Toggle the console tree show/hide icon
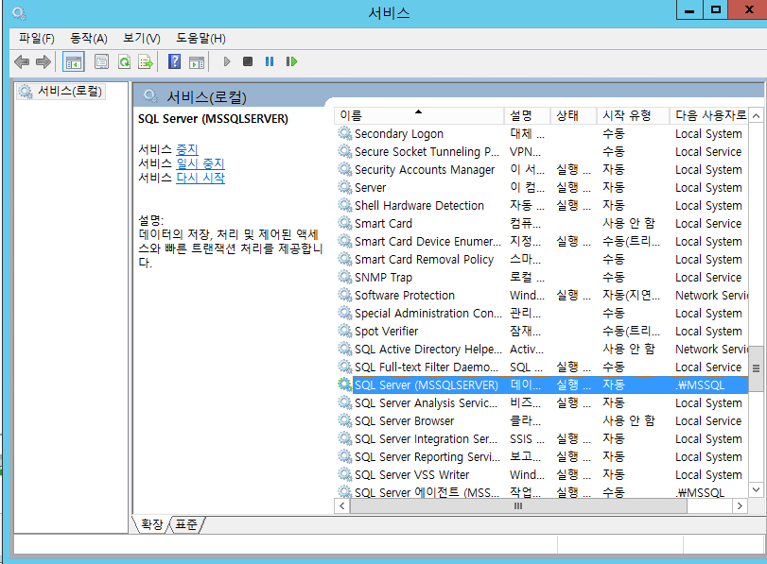767x564 pixels. [74, 62]
